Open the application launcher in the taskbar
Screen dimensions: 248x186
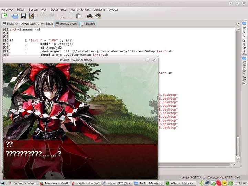point(3,183)
